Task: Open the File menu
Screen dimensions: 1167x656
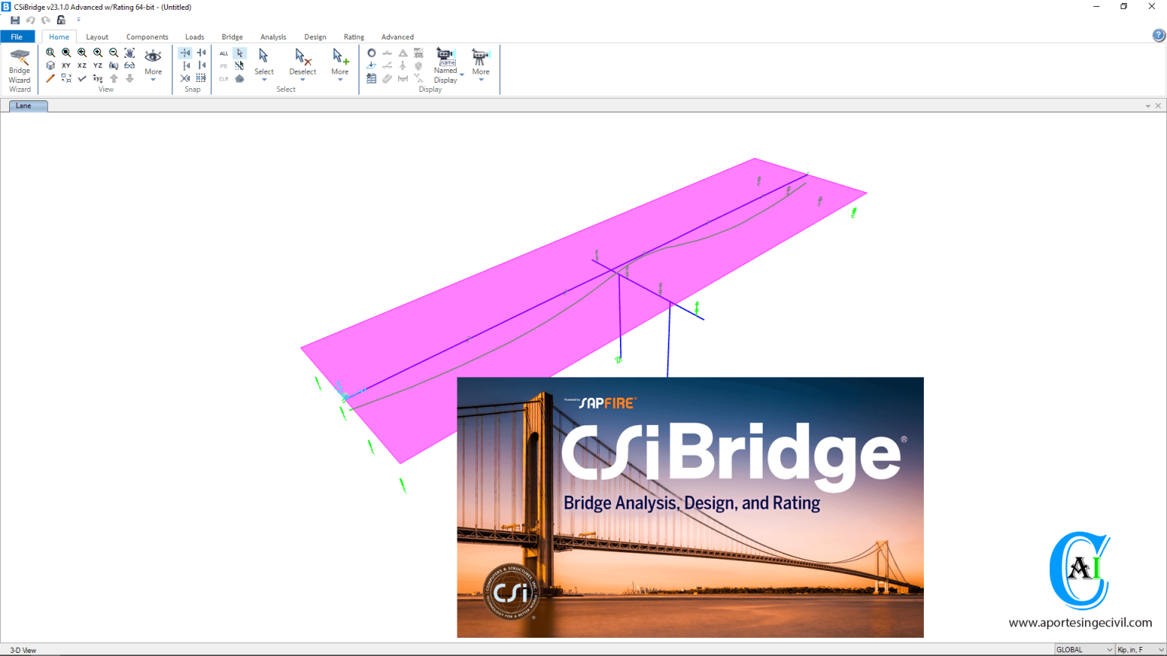Action: coord(17,36)
